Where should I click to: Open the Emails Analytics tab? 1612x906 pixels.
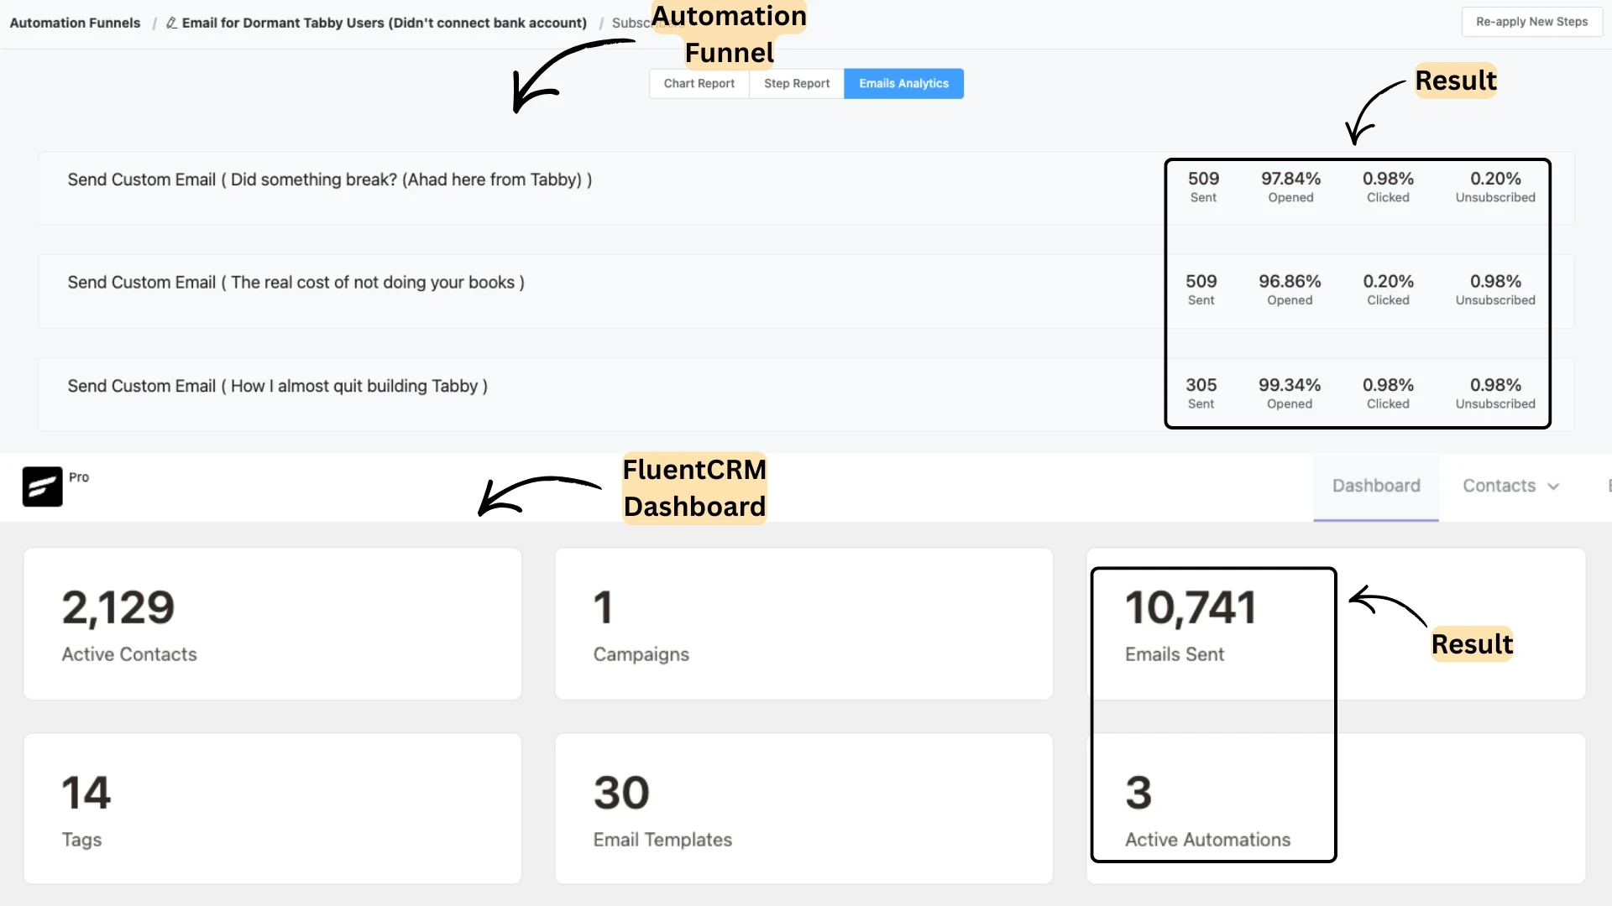click(x=903, y=83)
